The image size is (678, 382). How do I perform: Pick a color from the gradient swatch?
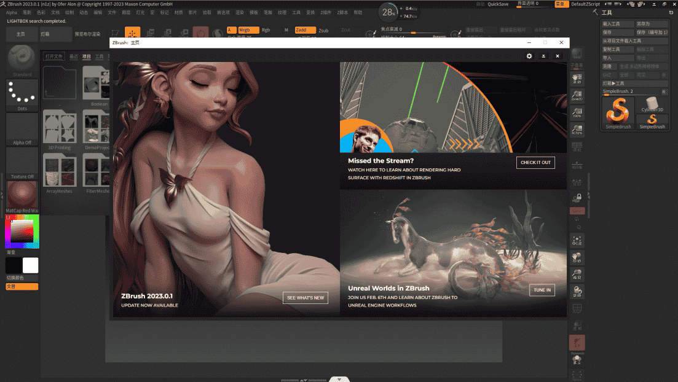pos(22,231)
